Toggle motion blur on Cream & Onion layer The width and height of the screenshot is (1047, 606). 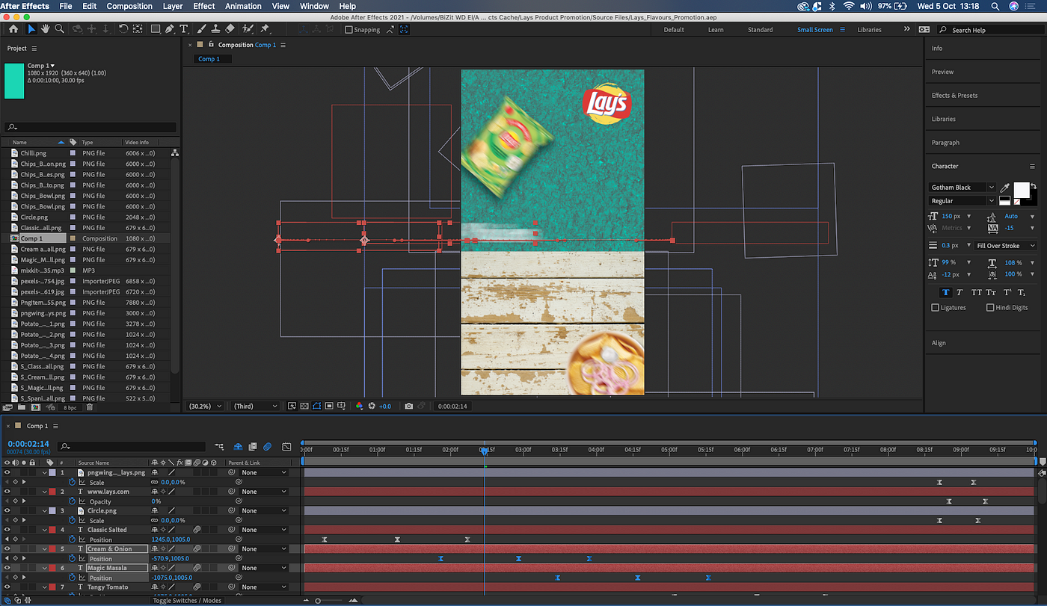(197, 548)
